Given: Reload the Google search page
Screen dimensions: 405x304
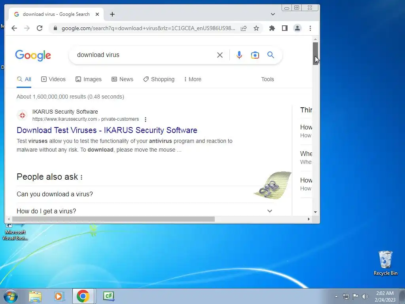Looking at the screenshot, I should pyautogui.click(x=40, y=28).
